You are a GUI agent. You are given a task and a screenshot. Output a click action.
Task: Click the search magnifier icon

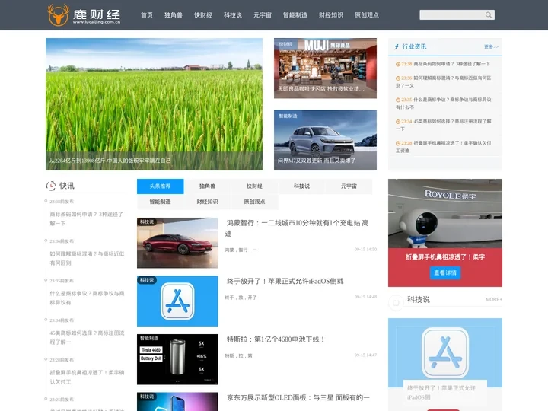tap(488, 14)
